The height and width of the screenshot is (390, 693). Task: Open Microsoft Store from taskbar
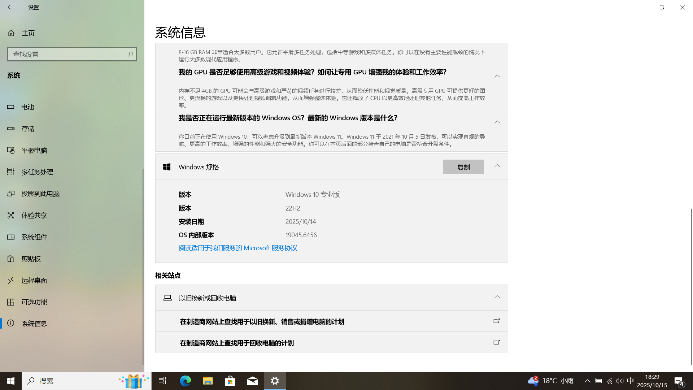point(230,381)
